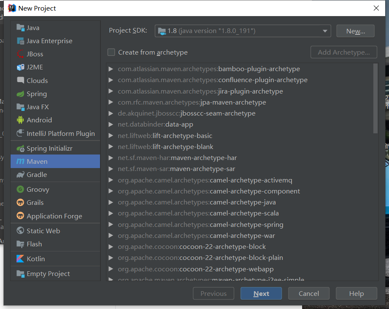Click the Java project type icon
Image resolution: width=389 pixels, height=309 pixels.
click(20, 28)
